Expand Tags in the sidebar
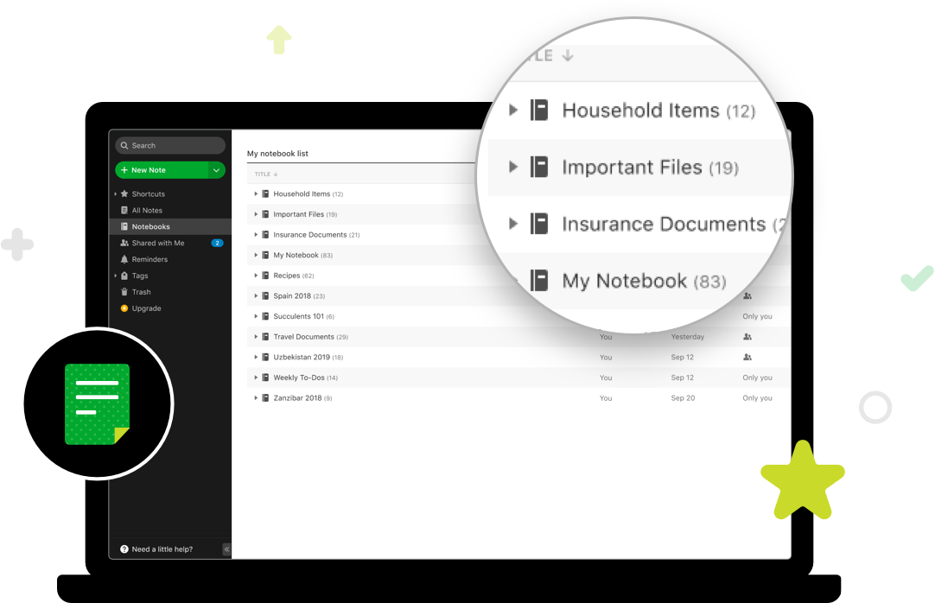Screen dimensions: 935x603 117,276
